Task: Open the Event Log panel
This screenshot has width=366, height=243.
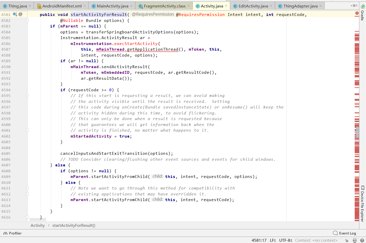Action: coord(344,233)
